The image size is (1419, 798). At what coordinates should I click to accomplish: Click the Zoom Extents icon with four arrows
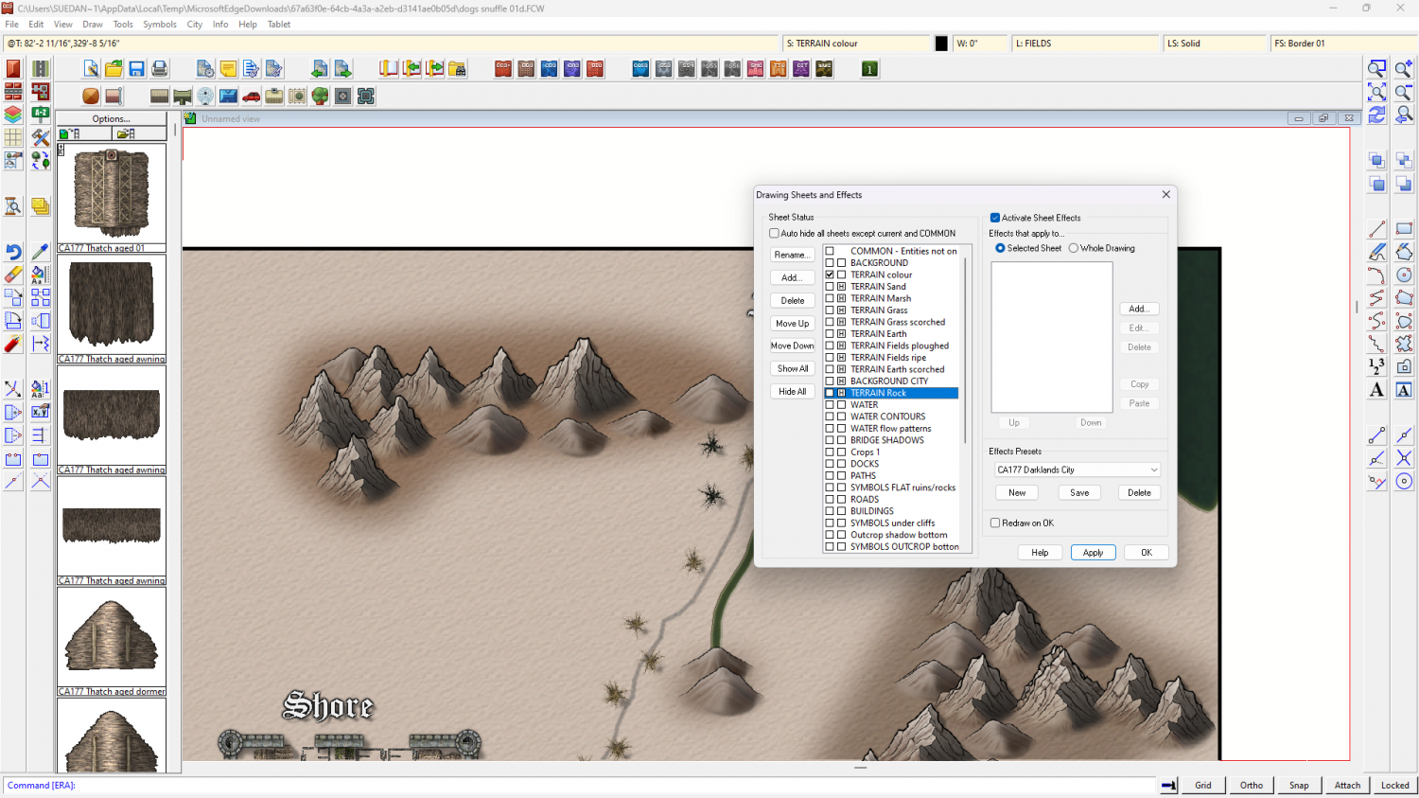1377,92
